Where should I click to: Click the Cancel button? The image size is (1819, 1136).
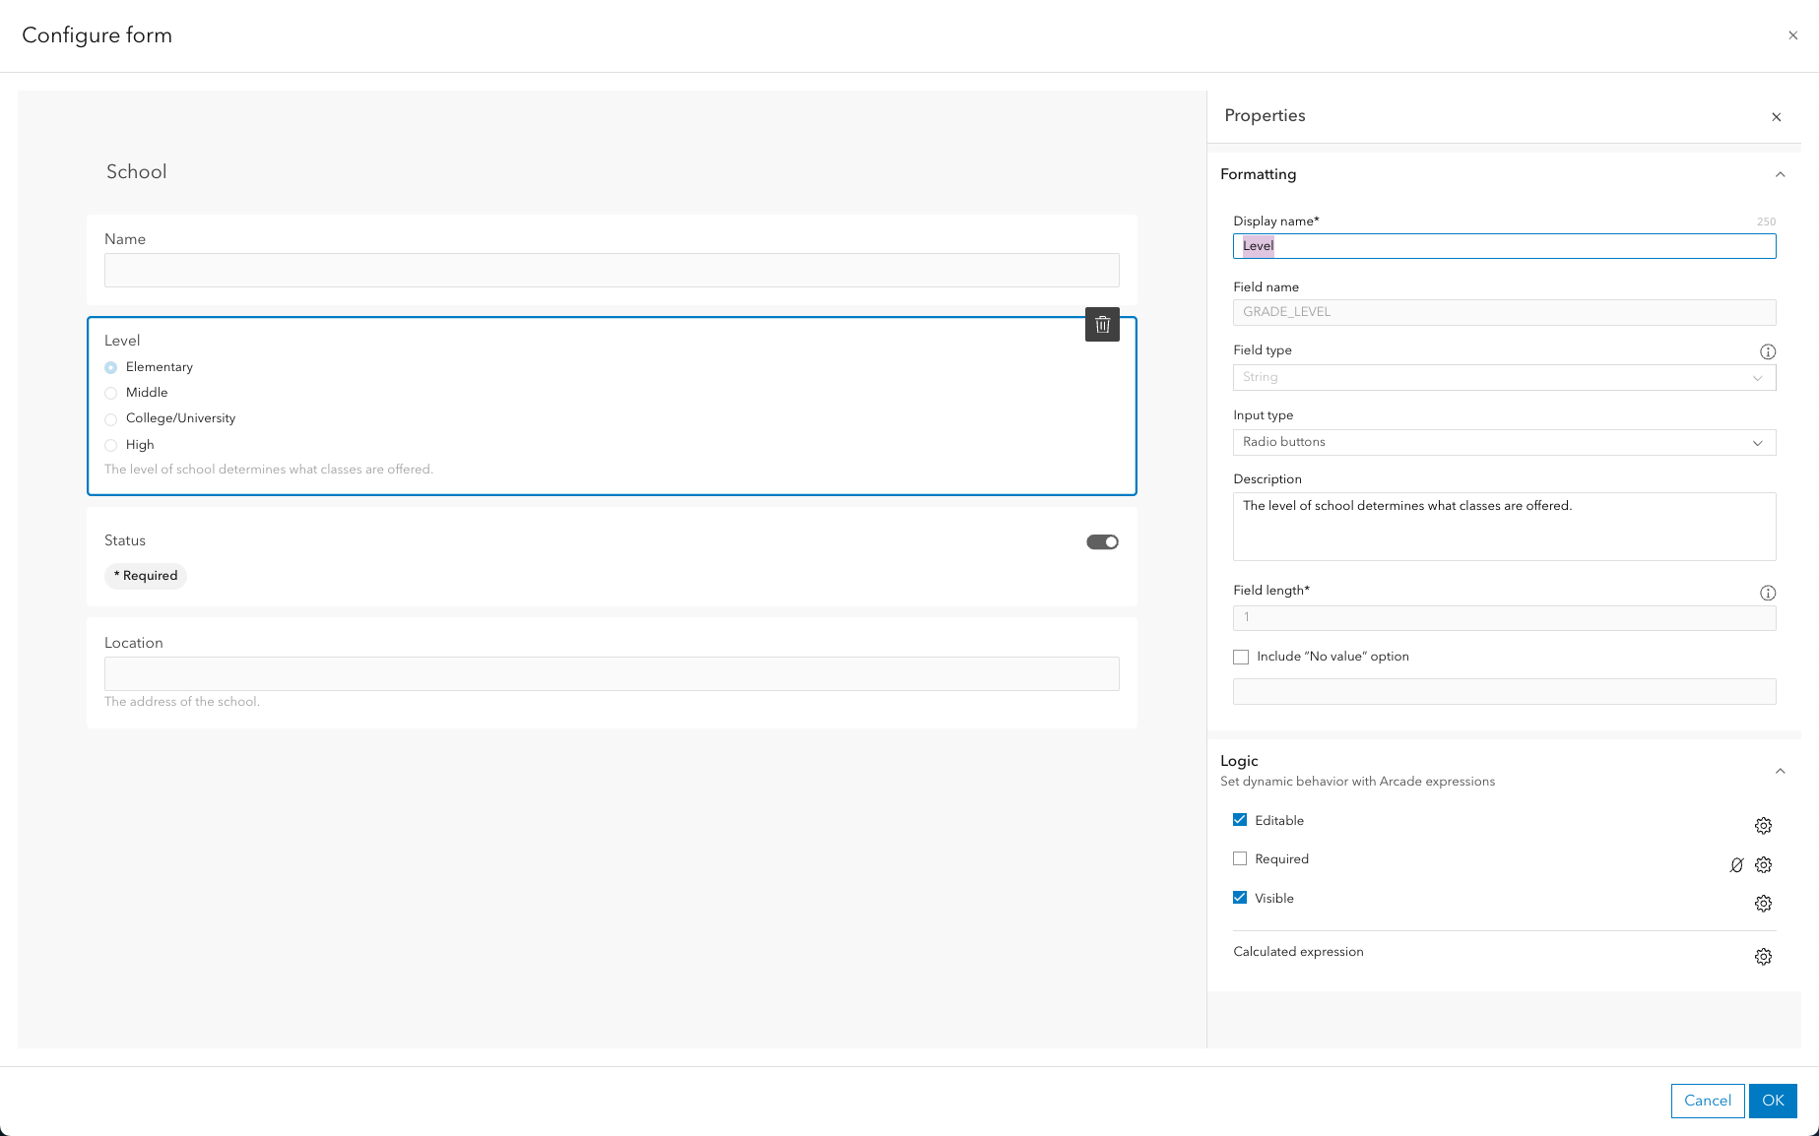1707,1101
